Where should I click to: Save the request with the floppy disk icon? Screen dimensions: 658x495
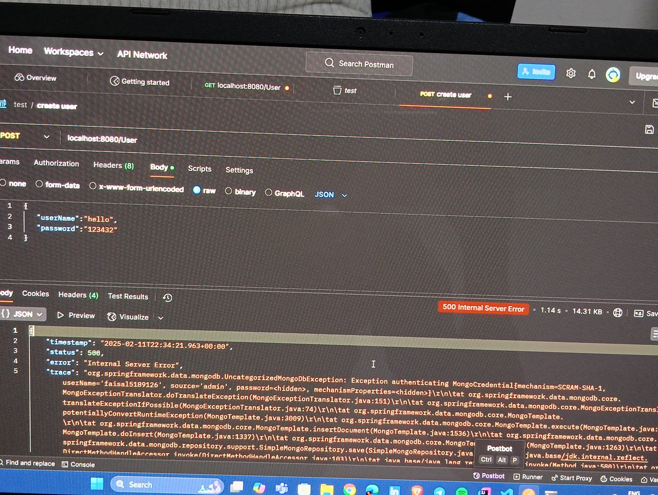coord(649,130)
